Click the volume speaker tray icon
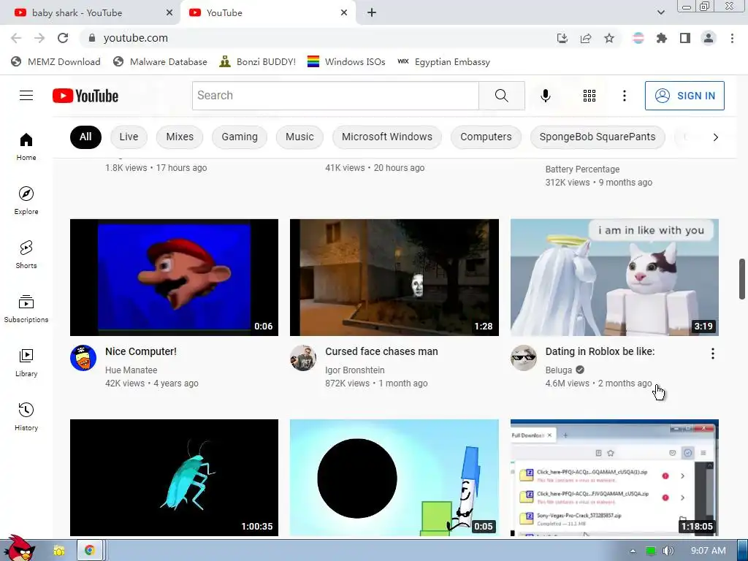Viewport: 748px width, 561px height. [668, 551]
